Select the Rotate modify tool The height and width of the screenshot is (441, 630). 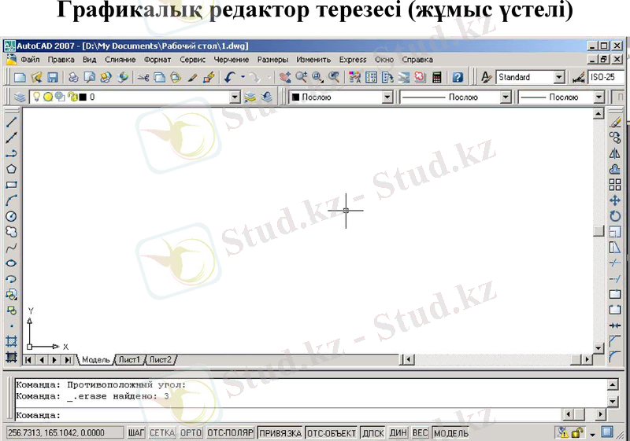pos(615,215)
